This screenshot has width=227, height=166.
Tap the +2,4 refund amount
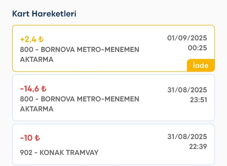point(28,39)
